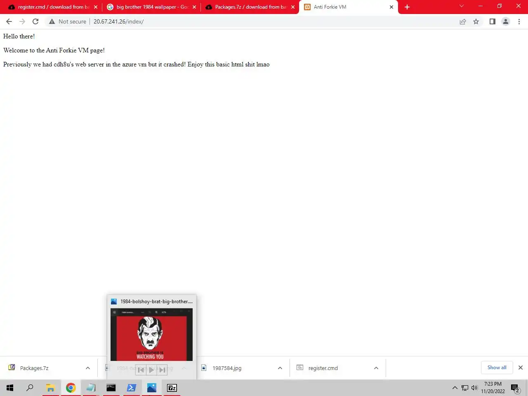Click the address bar URL 20.67.241.26/index/

pos(118,21)
